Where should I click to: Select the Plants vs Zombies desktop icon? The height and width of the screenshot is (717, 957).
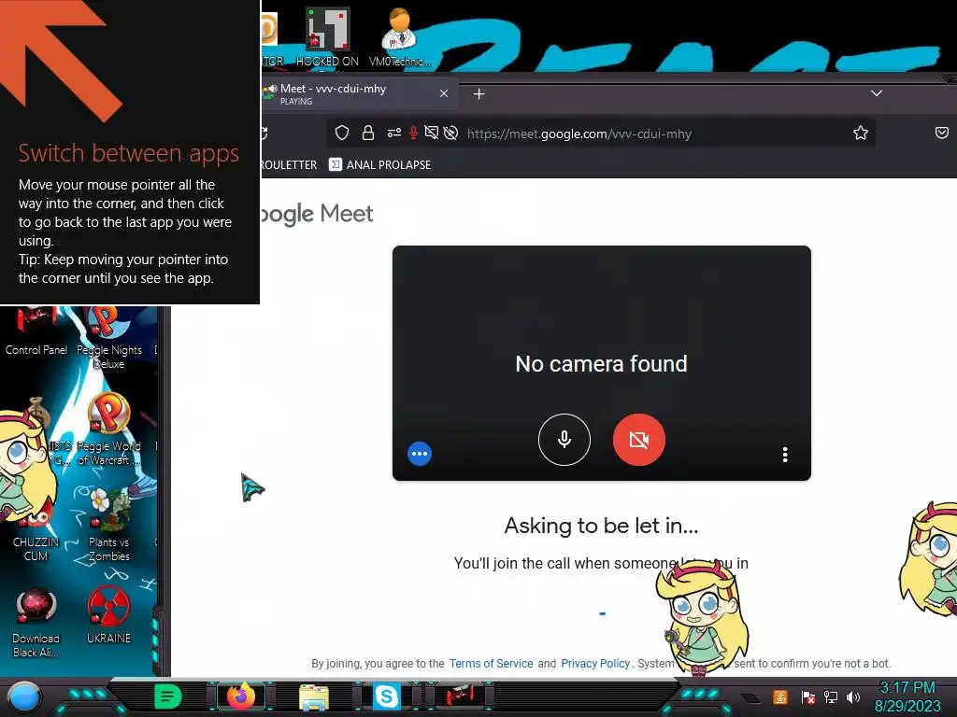(x=108, y=526)
